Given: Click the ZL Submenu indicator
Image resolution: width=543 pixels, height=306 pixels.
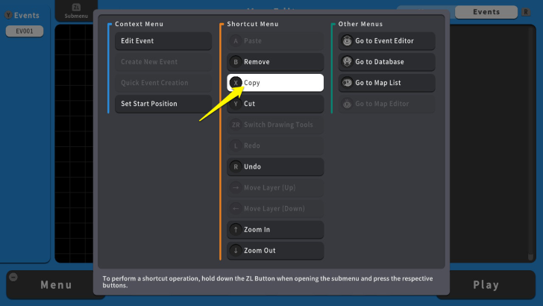Looking at the screenshot, I should coord(75,11).
